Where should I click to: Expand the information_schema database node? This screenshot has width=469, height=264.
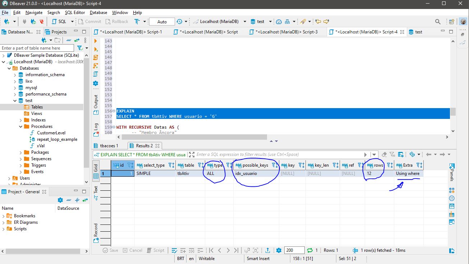pyautogui.click(x=15, y=75)
